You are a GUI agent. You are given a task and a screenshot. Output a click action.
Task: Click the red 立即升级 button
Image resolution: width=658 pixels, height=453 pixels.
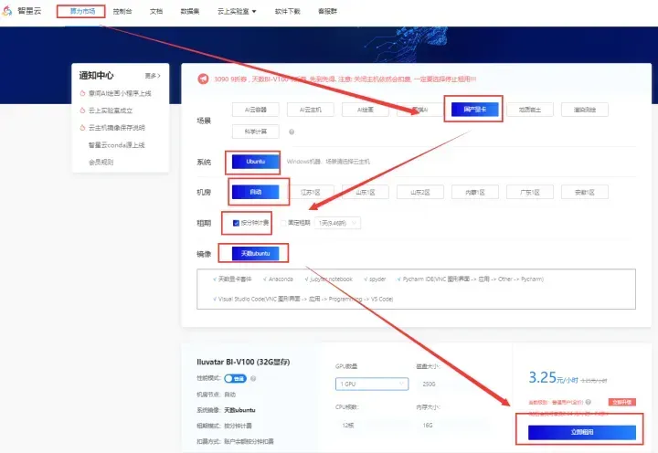coord(622,402)
